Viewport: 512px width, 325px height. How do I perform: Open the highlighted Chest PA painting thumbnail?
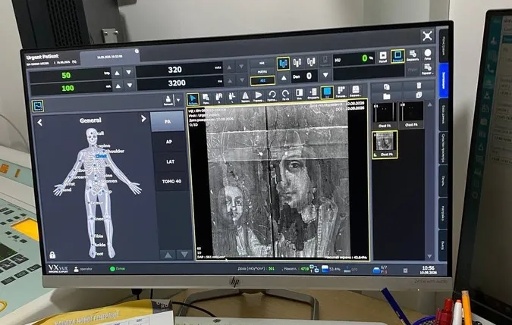click(385, 145)
